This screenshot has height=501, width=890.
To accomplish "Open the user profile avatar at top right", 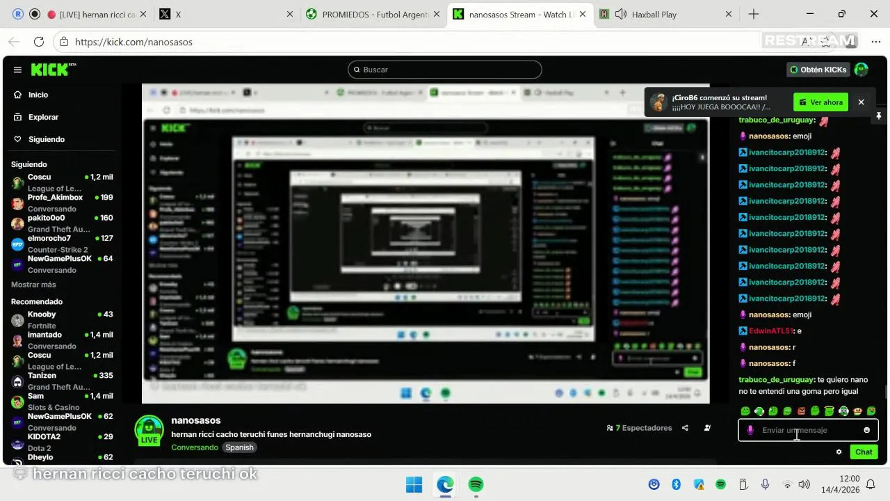I will (861, 70).
